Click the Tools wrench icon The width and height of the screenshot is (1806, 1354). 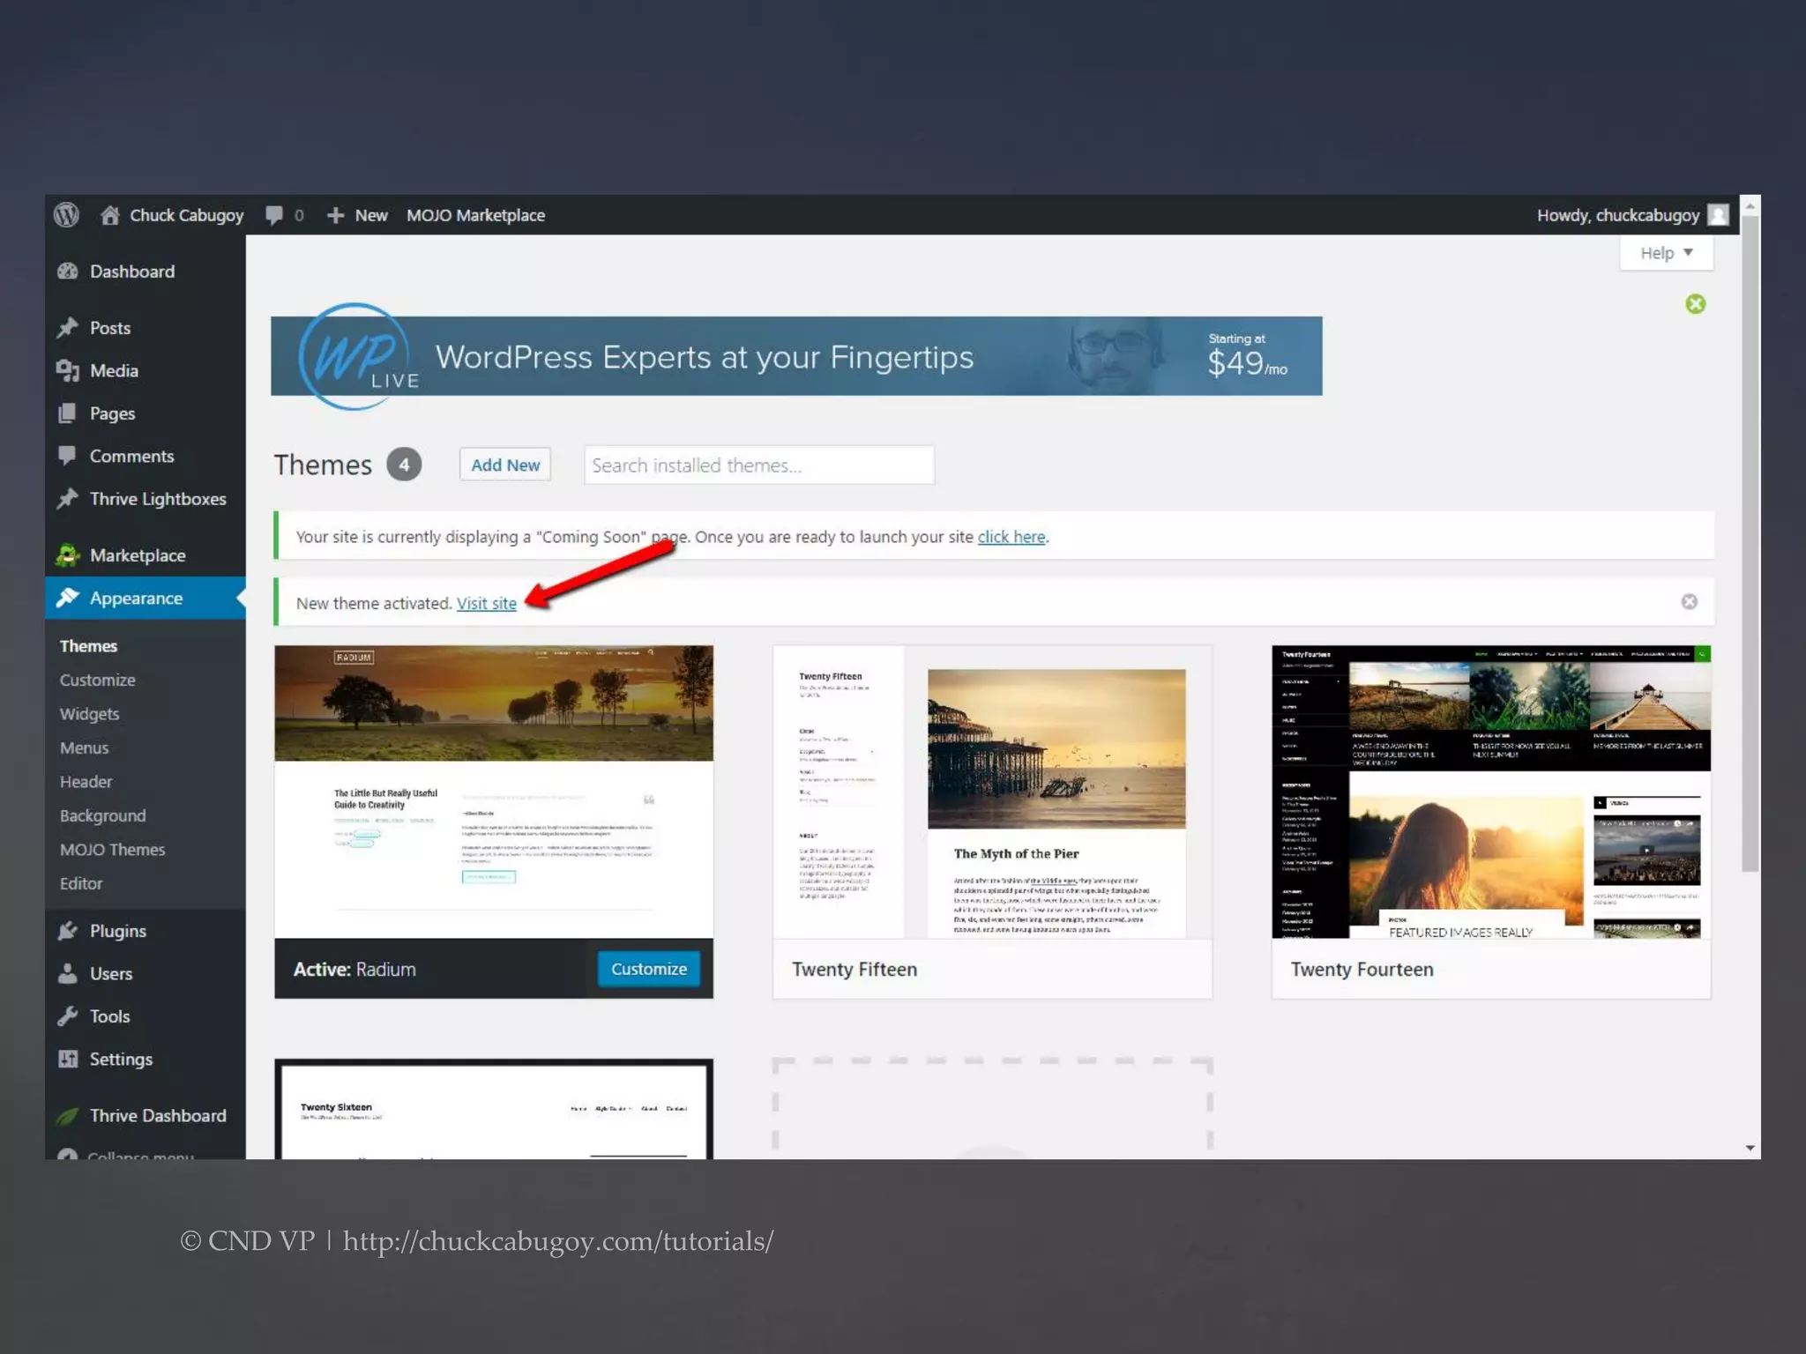click(68, 1016)
